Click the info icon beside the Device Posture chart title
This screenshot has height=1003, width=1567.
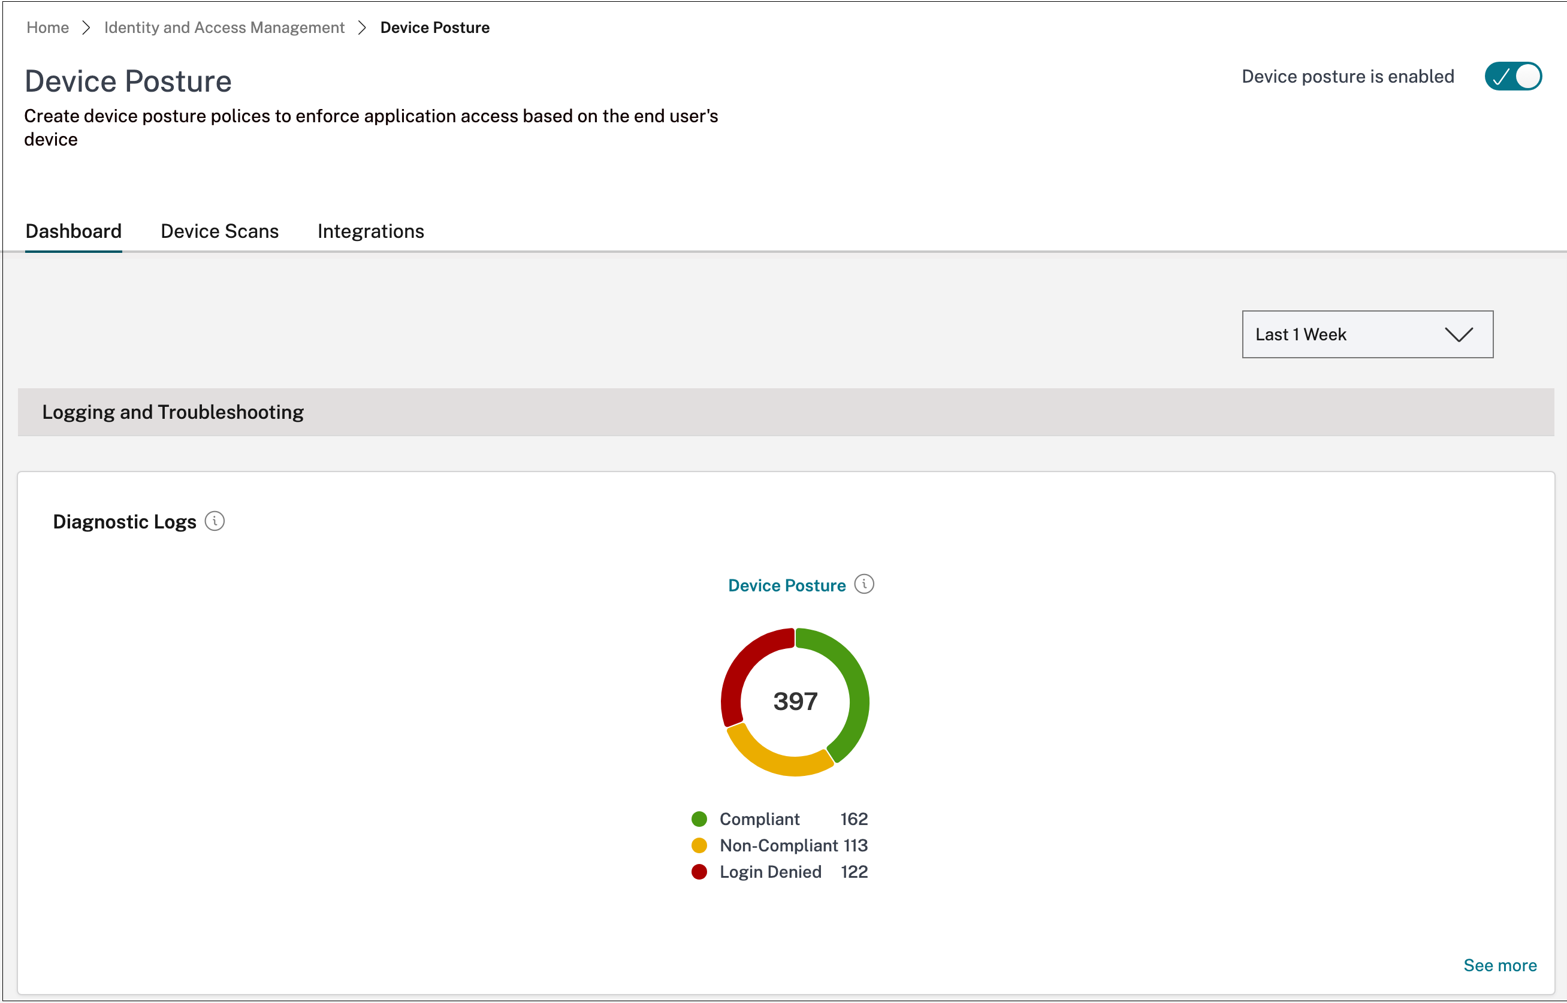click(x=863, y=584)
